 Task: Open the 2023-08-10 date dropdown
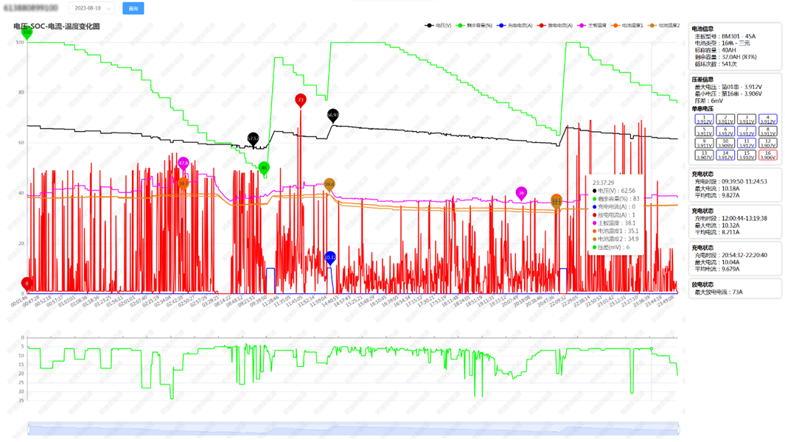tap(91, 8)
